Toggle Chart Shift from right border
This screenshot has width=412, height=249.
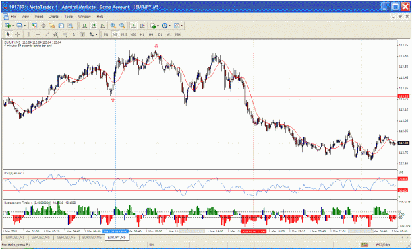[x=142, y=26]
